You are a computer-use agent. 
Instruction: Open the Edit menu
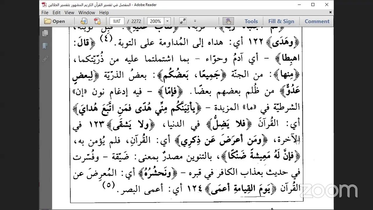pos(57,13)
